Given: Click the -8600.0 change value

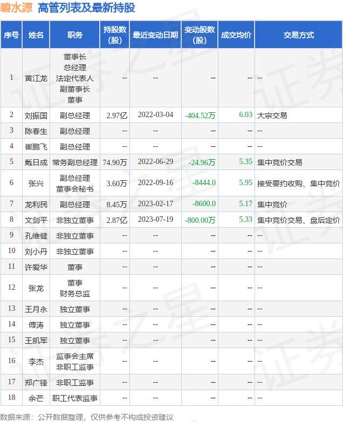Looking at the screenshot, I should pos(204,204).
